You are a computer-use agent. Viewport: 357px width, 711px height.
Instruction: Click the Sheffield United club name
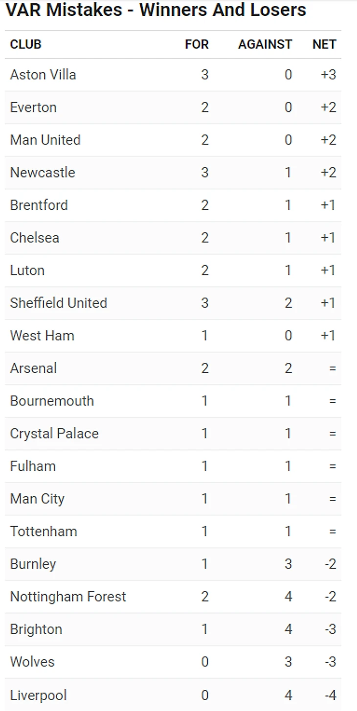click(59, 303)
